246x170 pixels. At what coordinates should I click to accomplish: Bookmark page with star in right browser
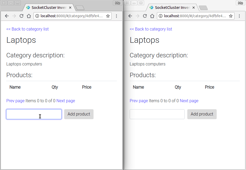[x=231, y=16]
